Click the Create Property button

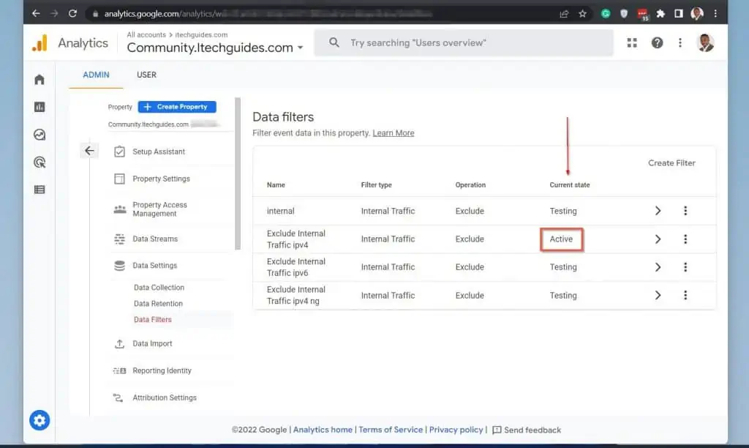(177, 107)
